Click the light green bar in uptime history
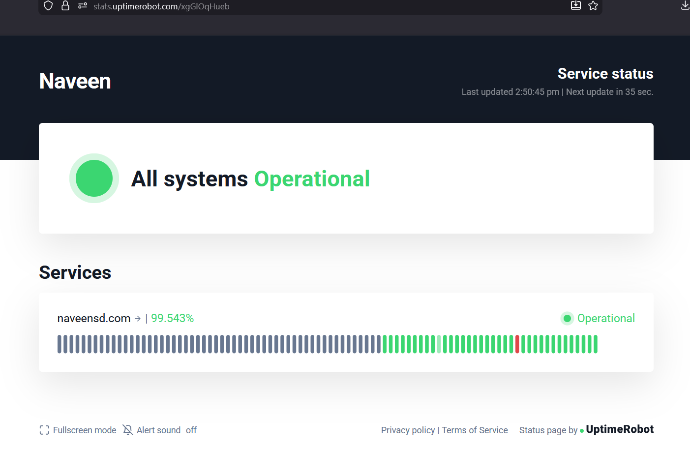Image resolution: width=690 pixels, height=449 pixels. (x=439, y=344)
